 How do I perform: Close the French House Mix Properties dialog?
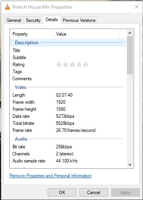137,7
